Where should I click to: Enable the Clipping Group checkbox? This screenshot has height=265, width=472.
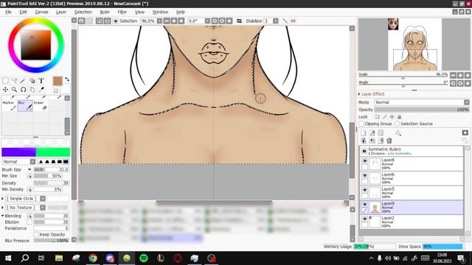361,124
